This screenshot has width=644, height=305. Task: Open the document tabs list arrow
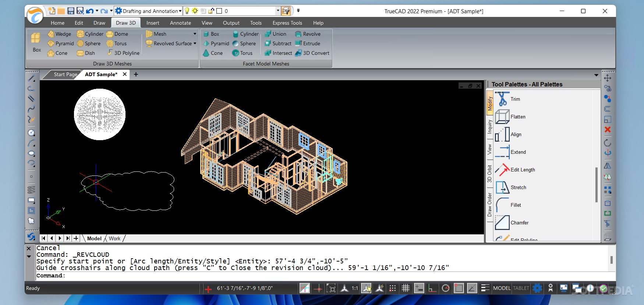click(596, 75)
